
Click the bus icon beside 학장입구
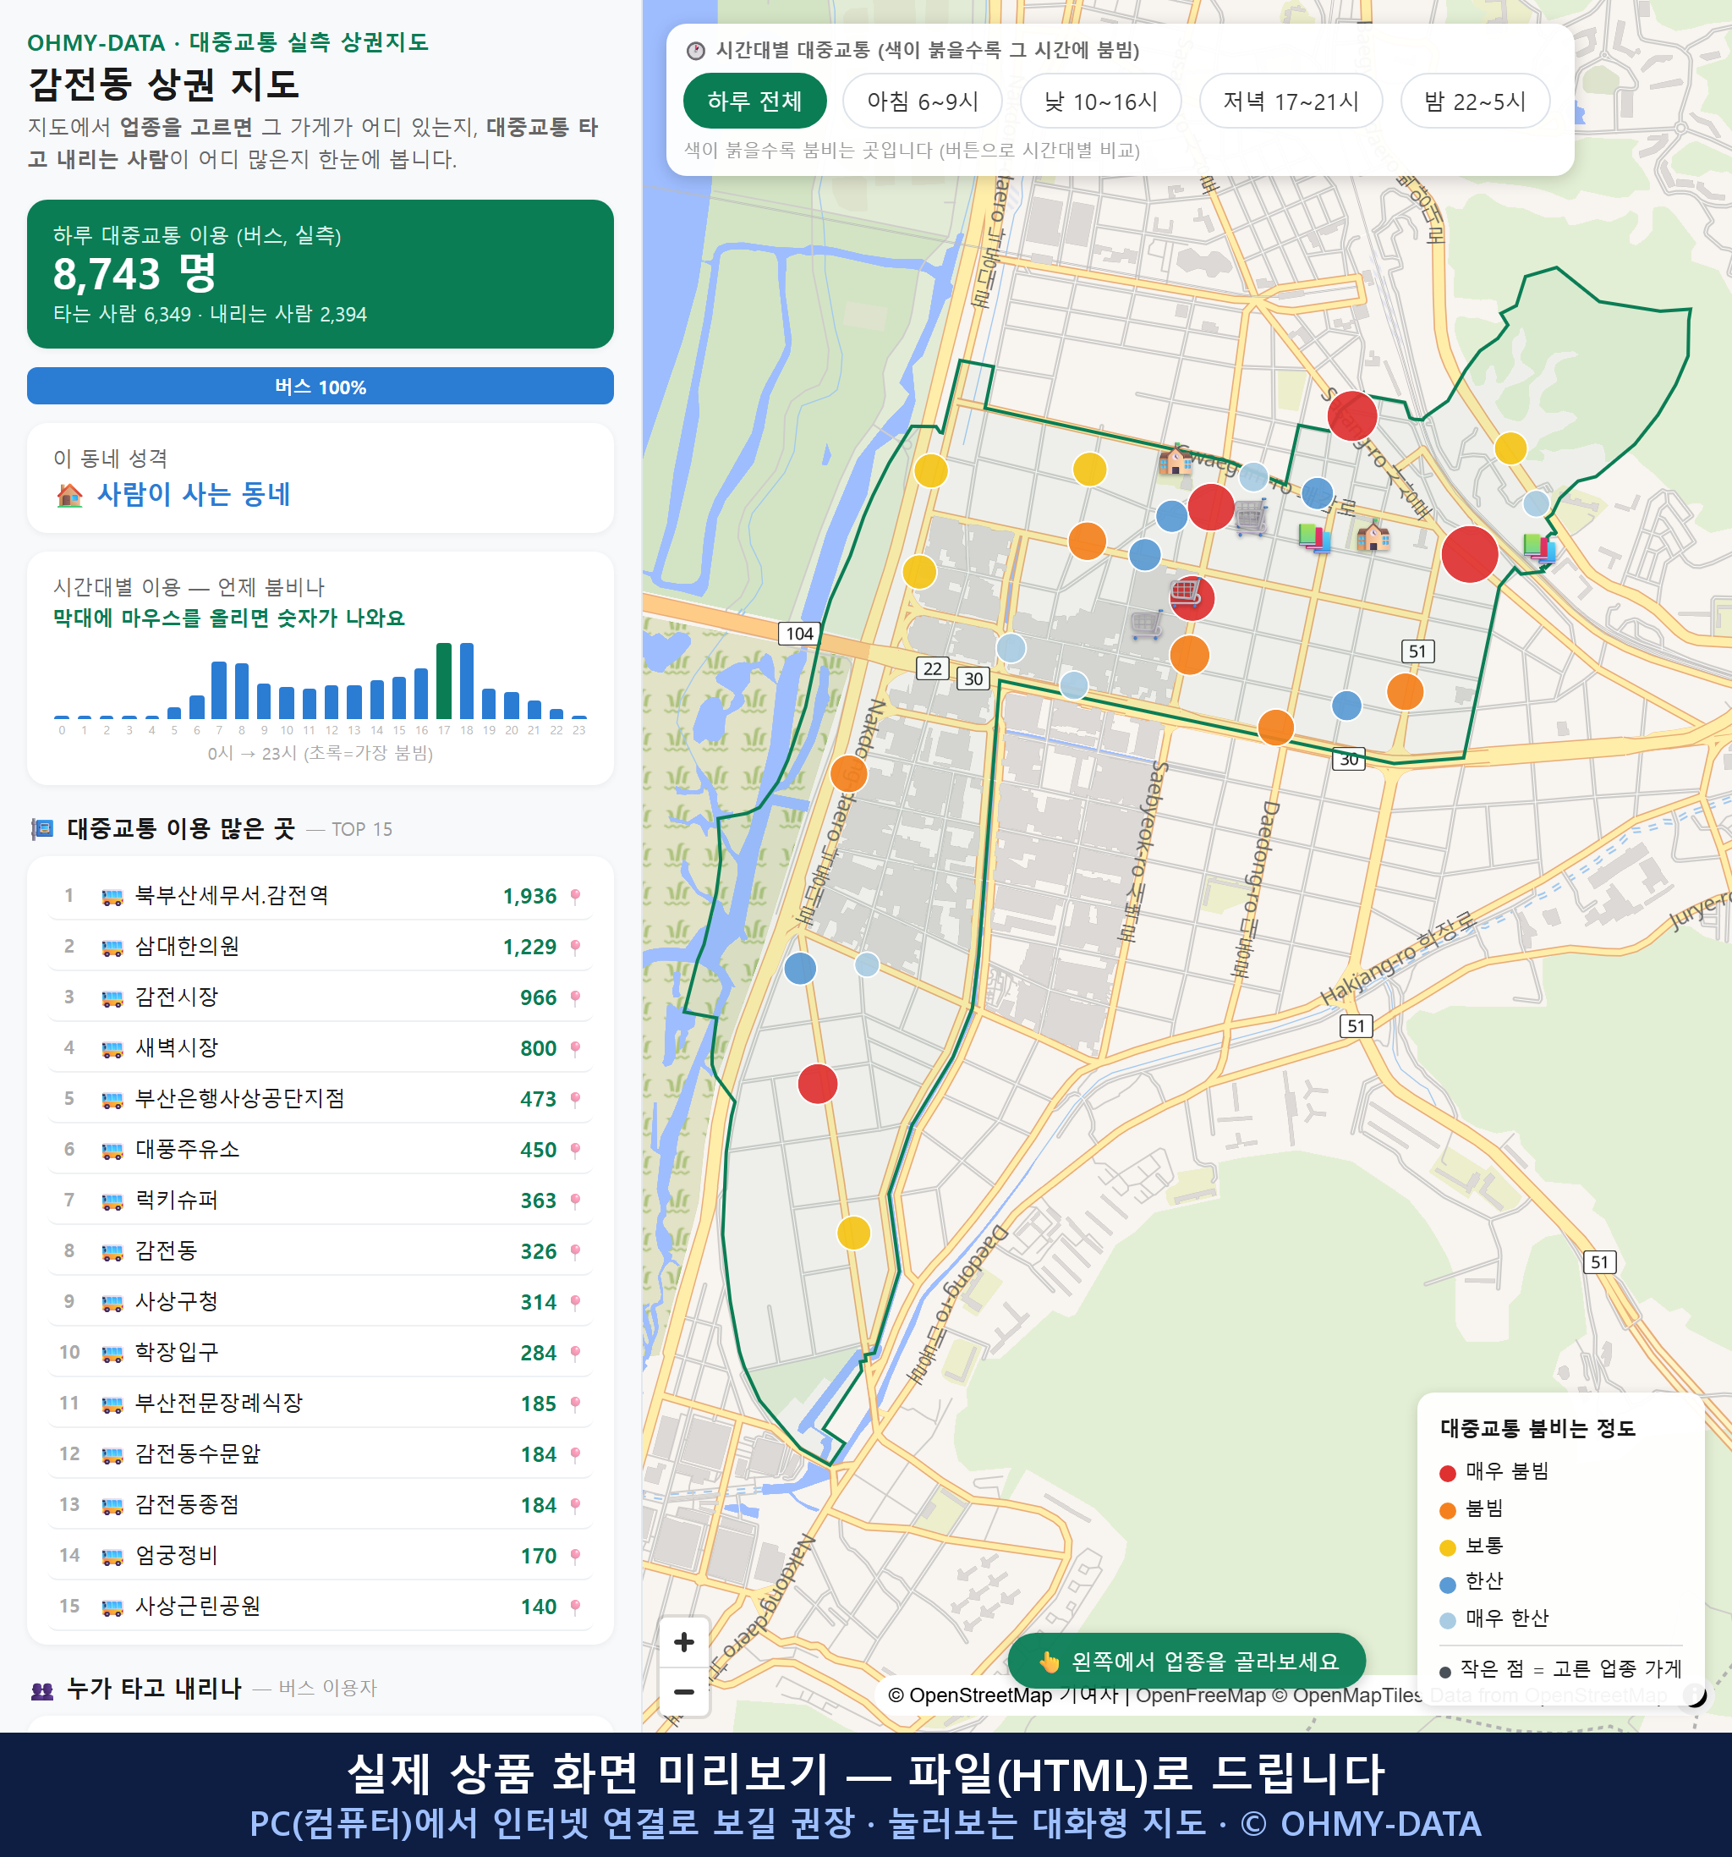pos(112,1353)
